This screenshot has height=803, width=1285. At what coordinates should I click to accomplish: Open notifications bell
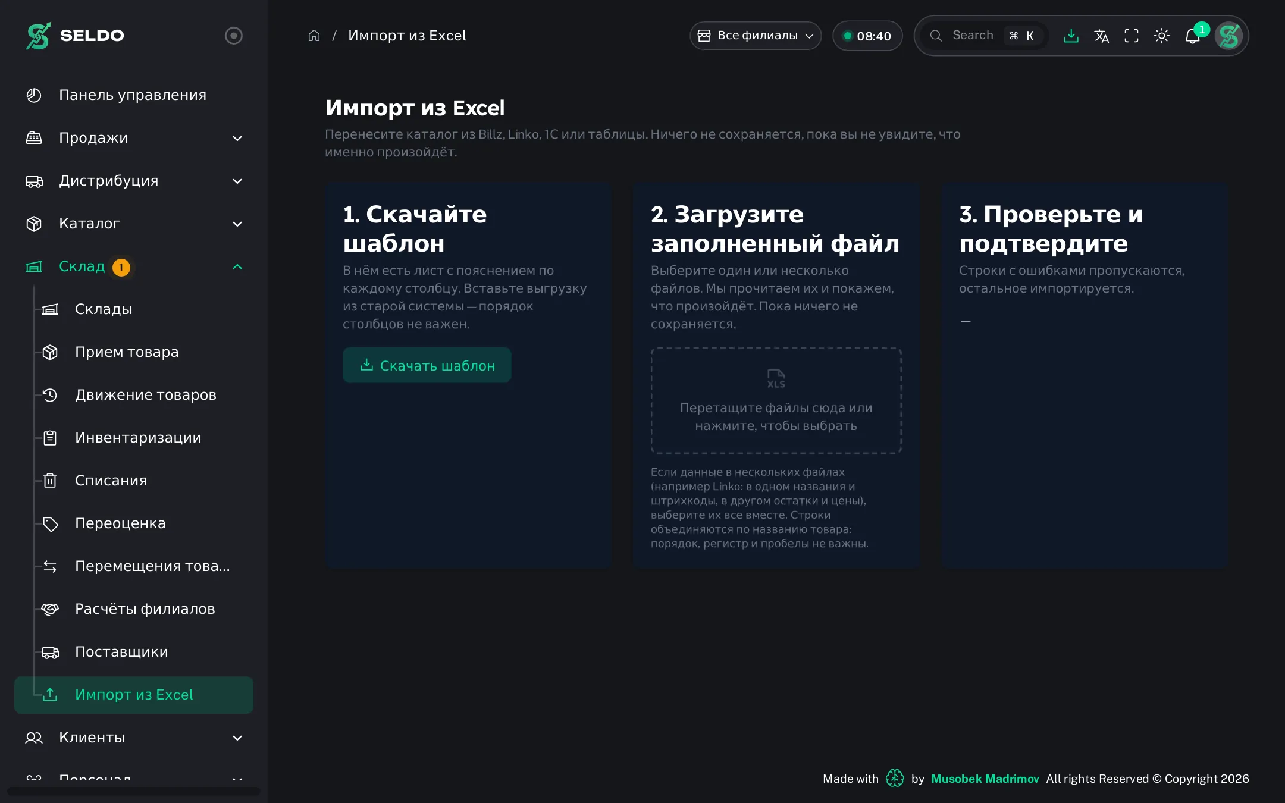pos(1193,36)
